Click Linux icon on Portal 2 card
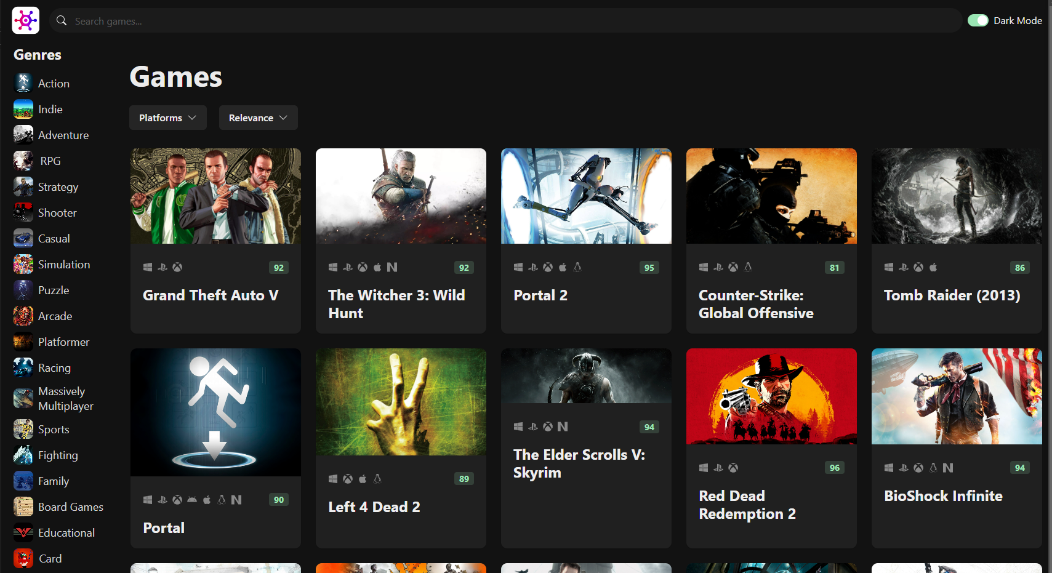Screen dimensions: 1052x573 click(577, 267)
